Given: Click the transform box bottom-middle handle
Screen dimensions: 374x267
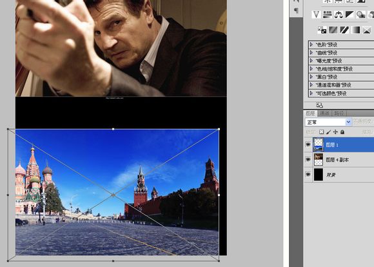Looking at the screenshot, I should point(113,261).
